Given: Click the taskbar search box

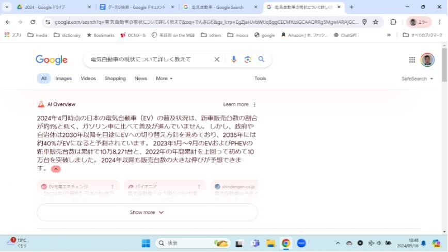Looking at the screenshot, I should 193,243.
